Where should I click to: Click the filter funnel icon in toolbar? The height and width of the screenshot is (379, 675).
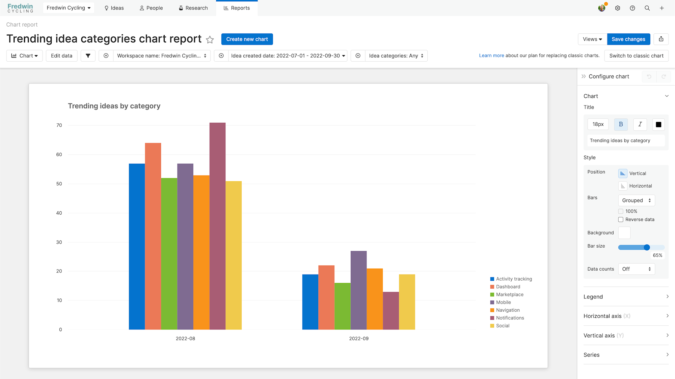[x=88, y=56]
